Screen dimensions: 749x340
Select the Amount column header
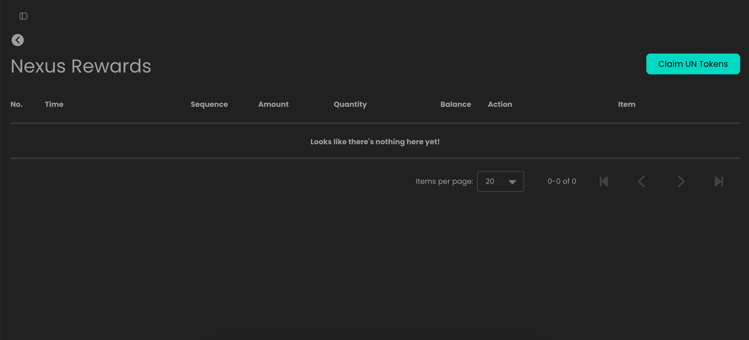tap(273, 104)
